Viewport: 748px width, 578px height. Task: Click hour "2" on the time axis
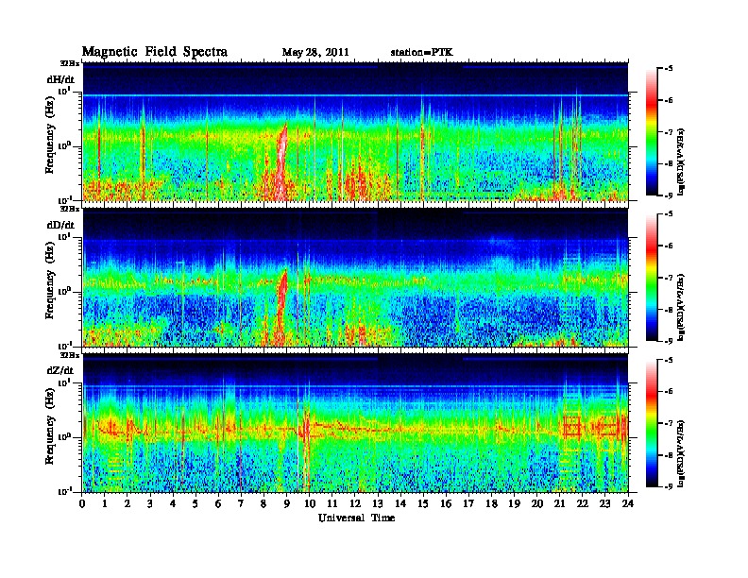(x=127, y=504)
